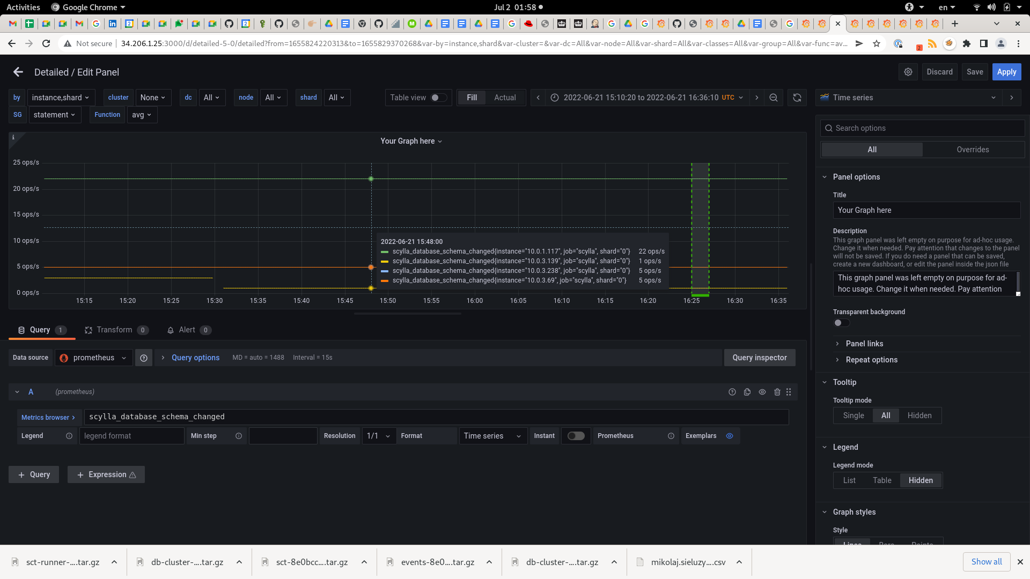Enable Transparent background toggle
Screen dimensions: 1030x579
[841, 323]
